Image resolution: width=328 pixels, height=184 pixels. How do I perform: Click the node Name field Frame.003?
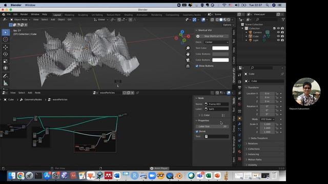tap(216, 104)
